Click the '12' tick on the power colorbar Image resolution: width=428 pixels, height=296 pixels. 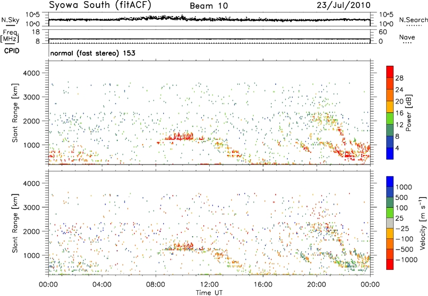click(399, 125)
